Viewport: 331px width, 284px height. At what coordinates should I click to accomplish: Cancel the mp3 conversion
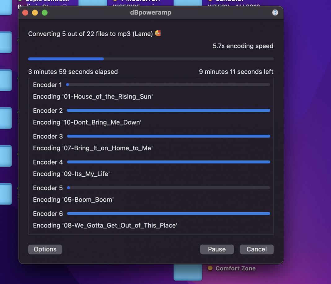pyautogui.click(x=256, y=249)
